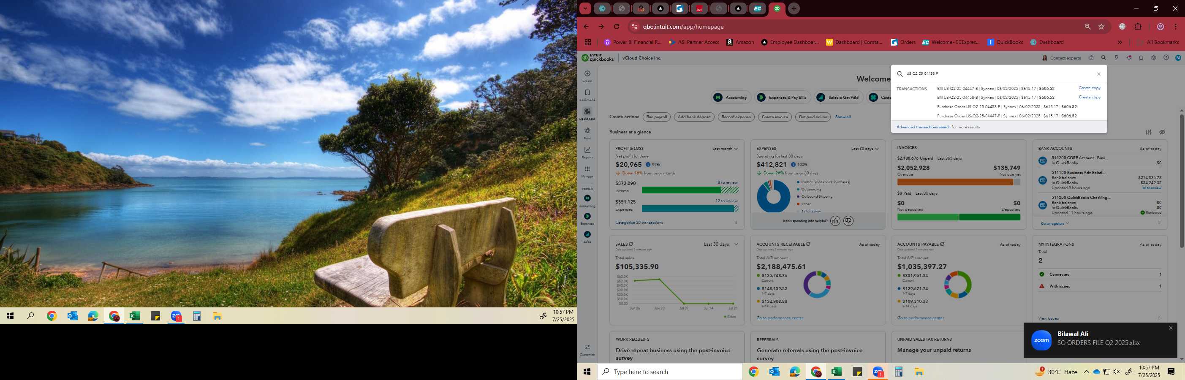The height and width of the screenshot is (380, 1185).
Task: Click Record expense create action
Action: click(736, 117)
